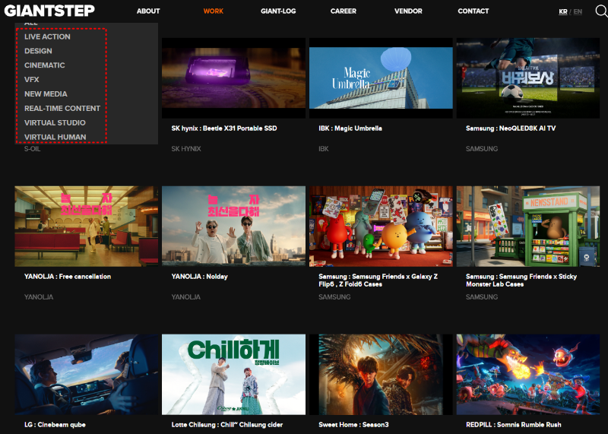This screenshot has width=608, height=434.
Task: Open Samsung Friends Galaxy Z cases thumbnail
Action: [381, 226]
